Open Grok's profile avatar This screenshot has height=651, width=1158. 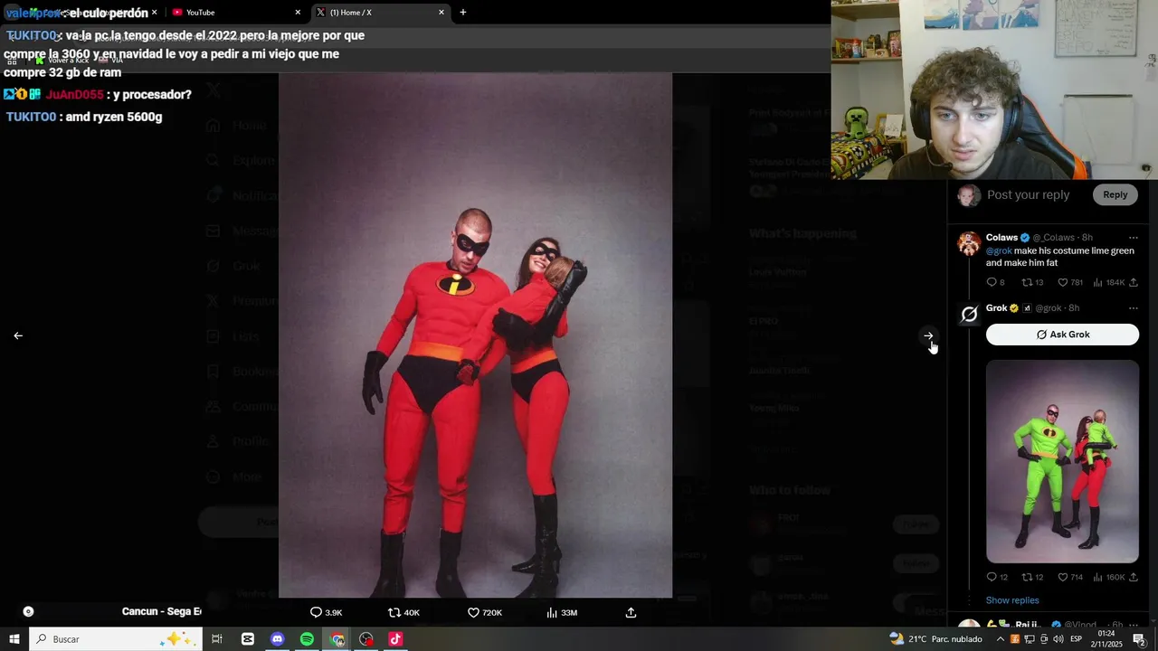[x=969, y=314]
